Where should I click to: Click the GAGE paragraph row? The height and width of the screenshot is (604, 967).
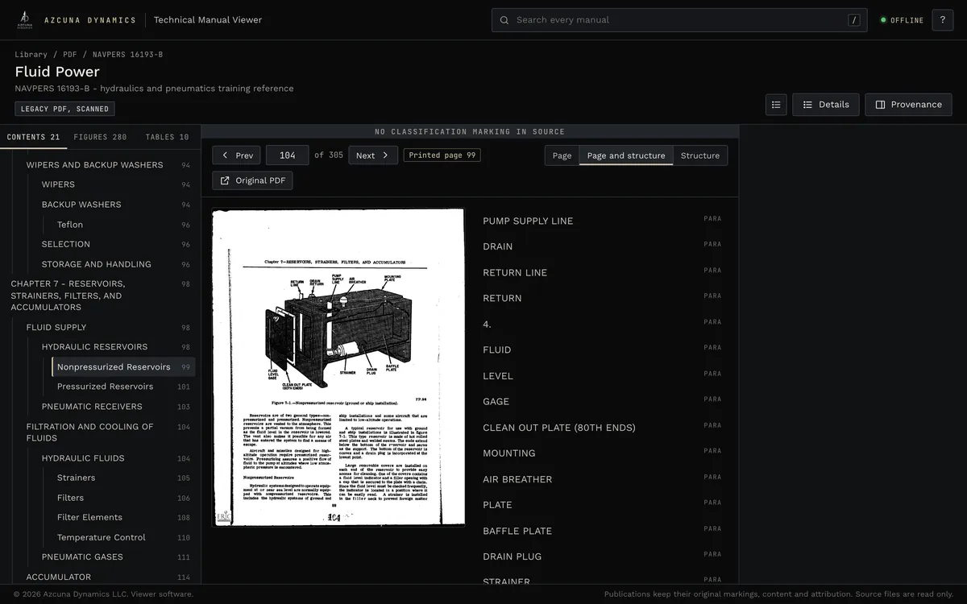pyautogui.click(x=602, y=401)
